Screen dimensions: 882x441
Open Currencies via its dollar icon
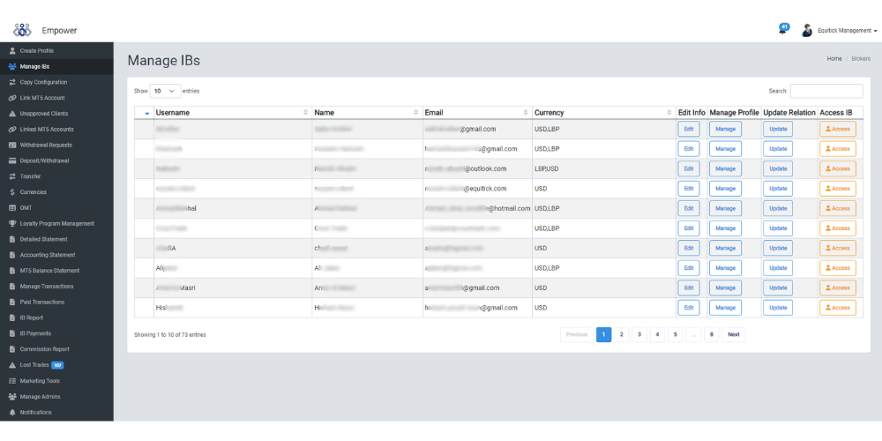[x=12, y=191]
